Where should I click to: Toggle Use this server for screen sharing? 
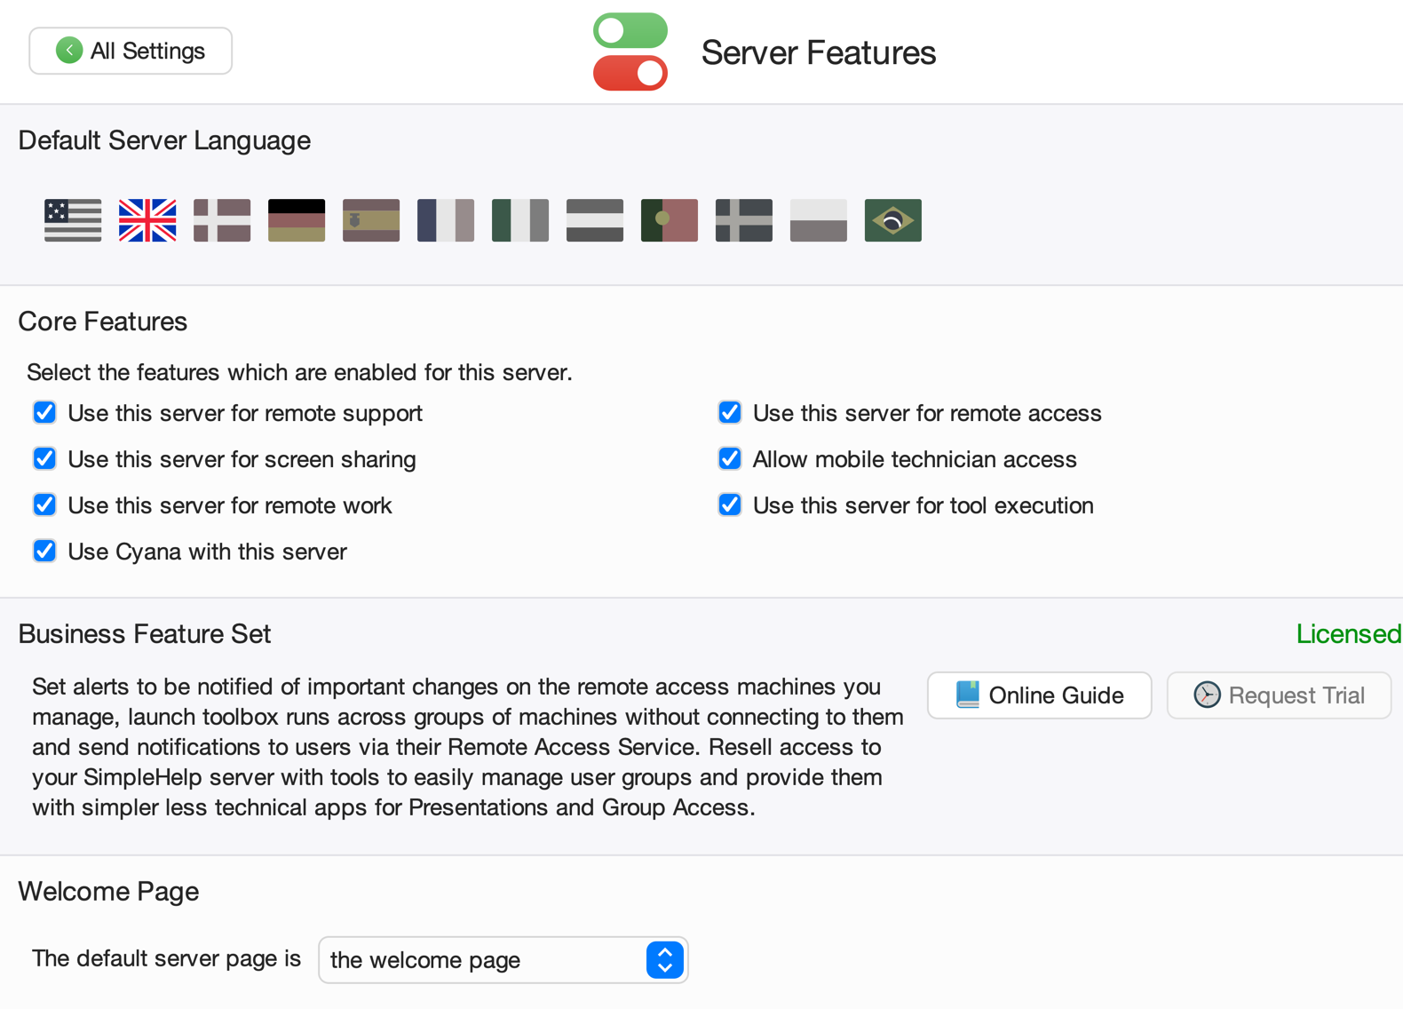pyautogui.click(x=44, y=459)
